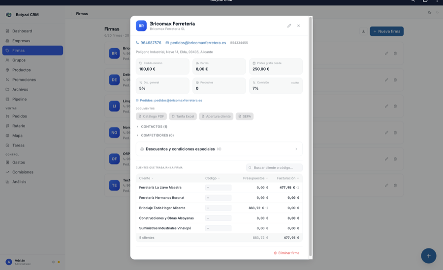This screenshot has height=270, width=443.
Task: Click the Adrián user avatar
Action: click(9, 262)
